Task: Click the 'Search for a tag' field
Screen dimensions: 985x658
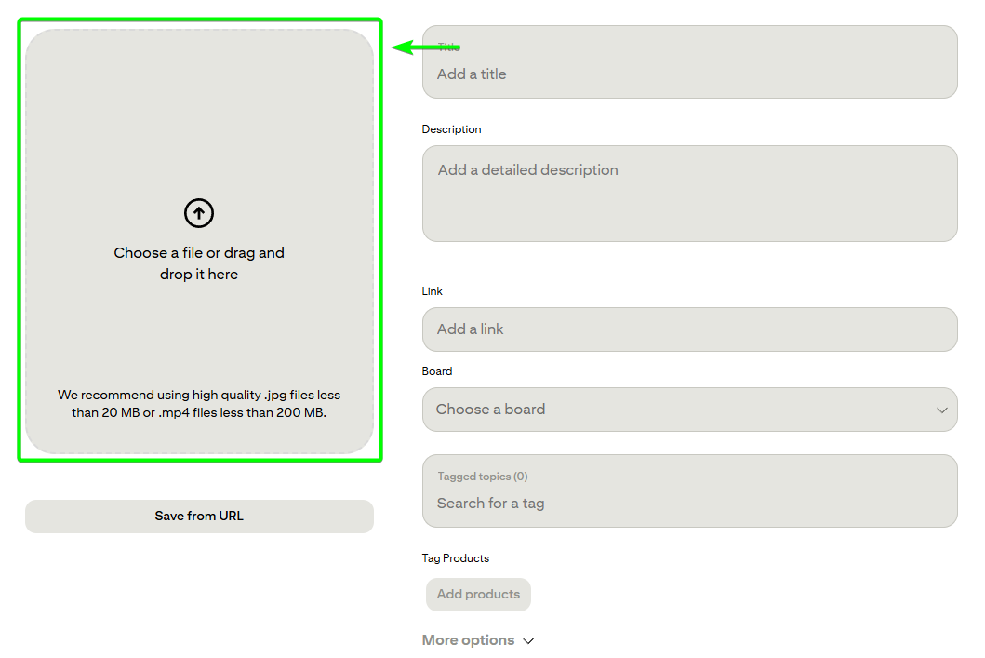Action: point(688,504)
